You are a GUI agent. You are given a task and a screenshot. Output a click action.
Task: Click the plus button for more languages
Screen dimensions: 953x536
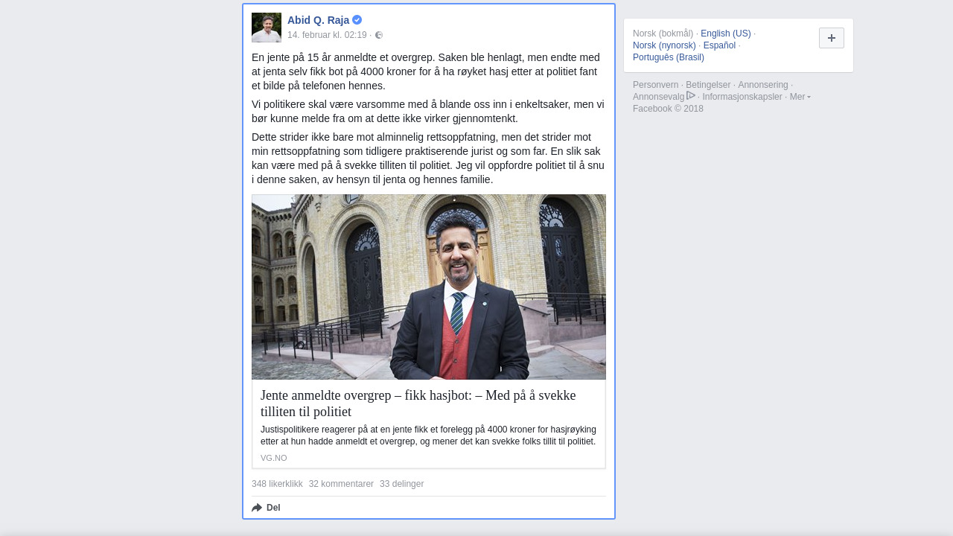pos(832,38)
